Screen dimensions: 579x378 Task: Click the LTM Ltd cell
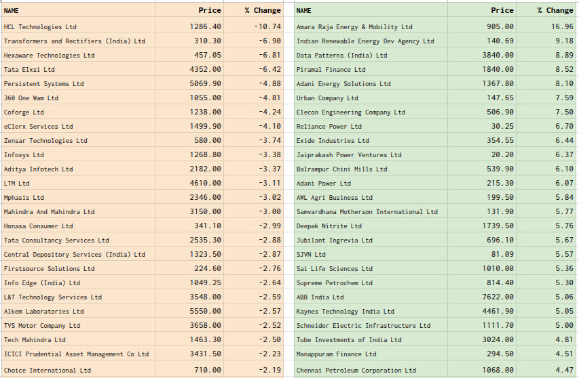click(x=78, y=183)
